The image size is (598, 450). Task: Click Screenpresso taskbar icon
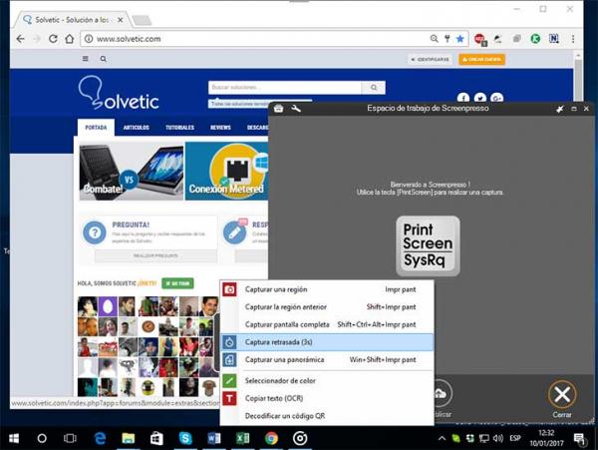point(300,438)
